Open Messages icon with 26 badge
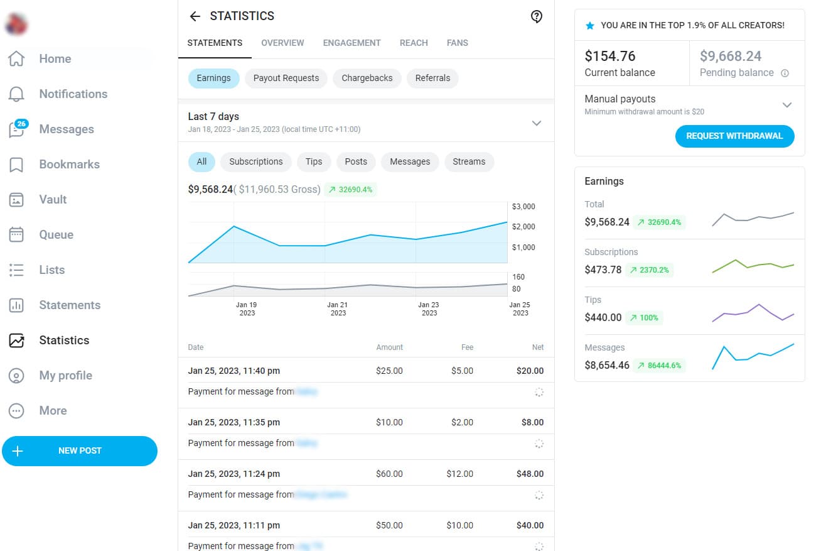The image size is (826, 551). tap(16, 129)
